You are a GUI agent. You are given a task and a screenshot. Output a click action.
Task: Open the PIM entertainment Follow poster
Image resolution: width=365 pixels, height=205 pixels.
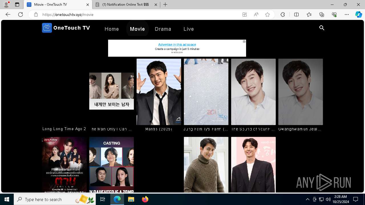click(64, 165)
